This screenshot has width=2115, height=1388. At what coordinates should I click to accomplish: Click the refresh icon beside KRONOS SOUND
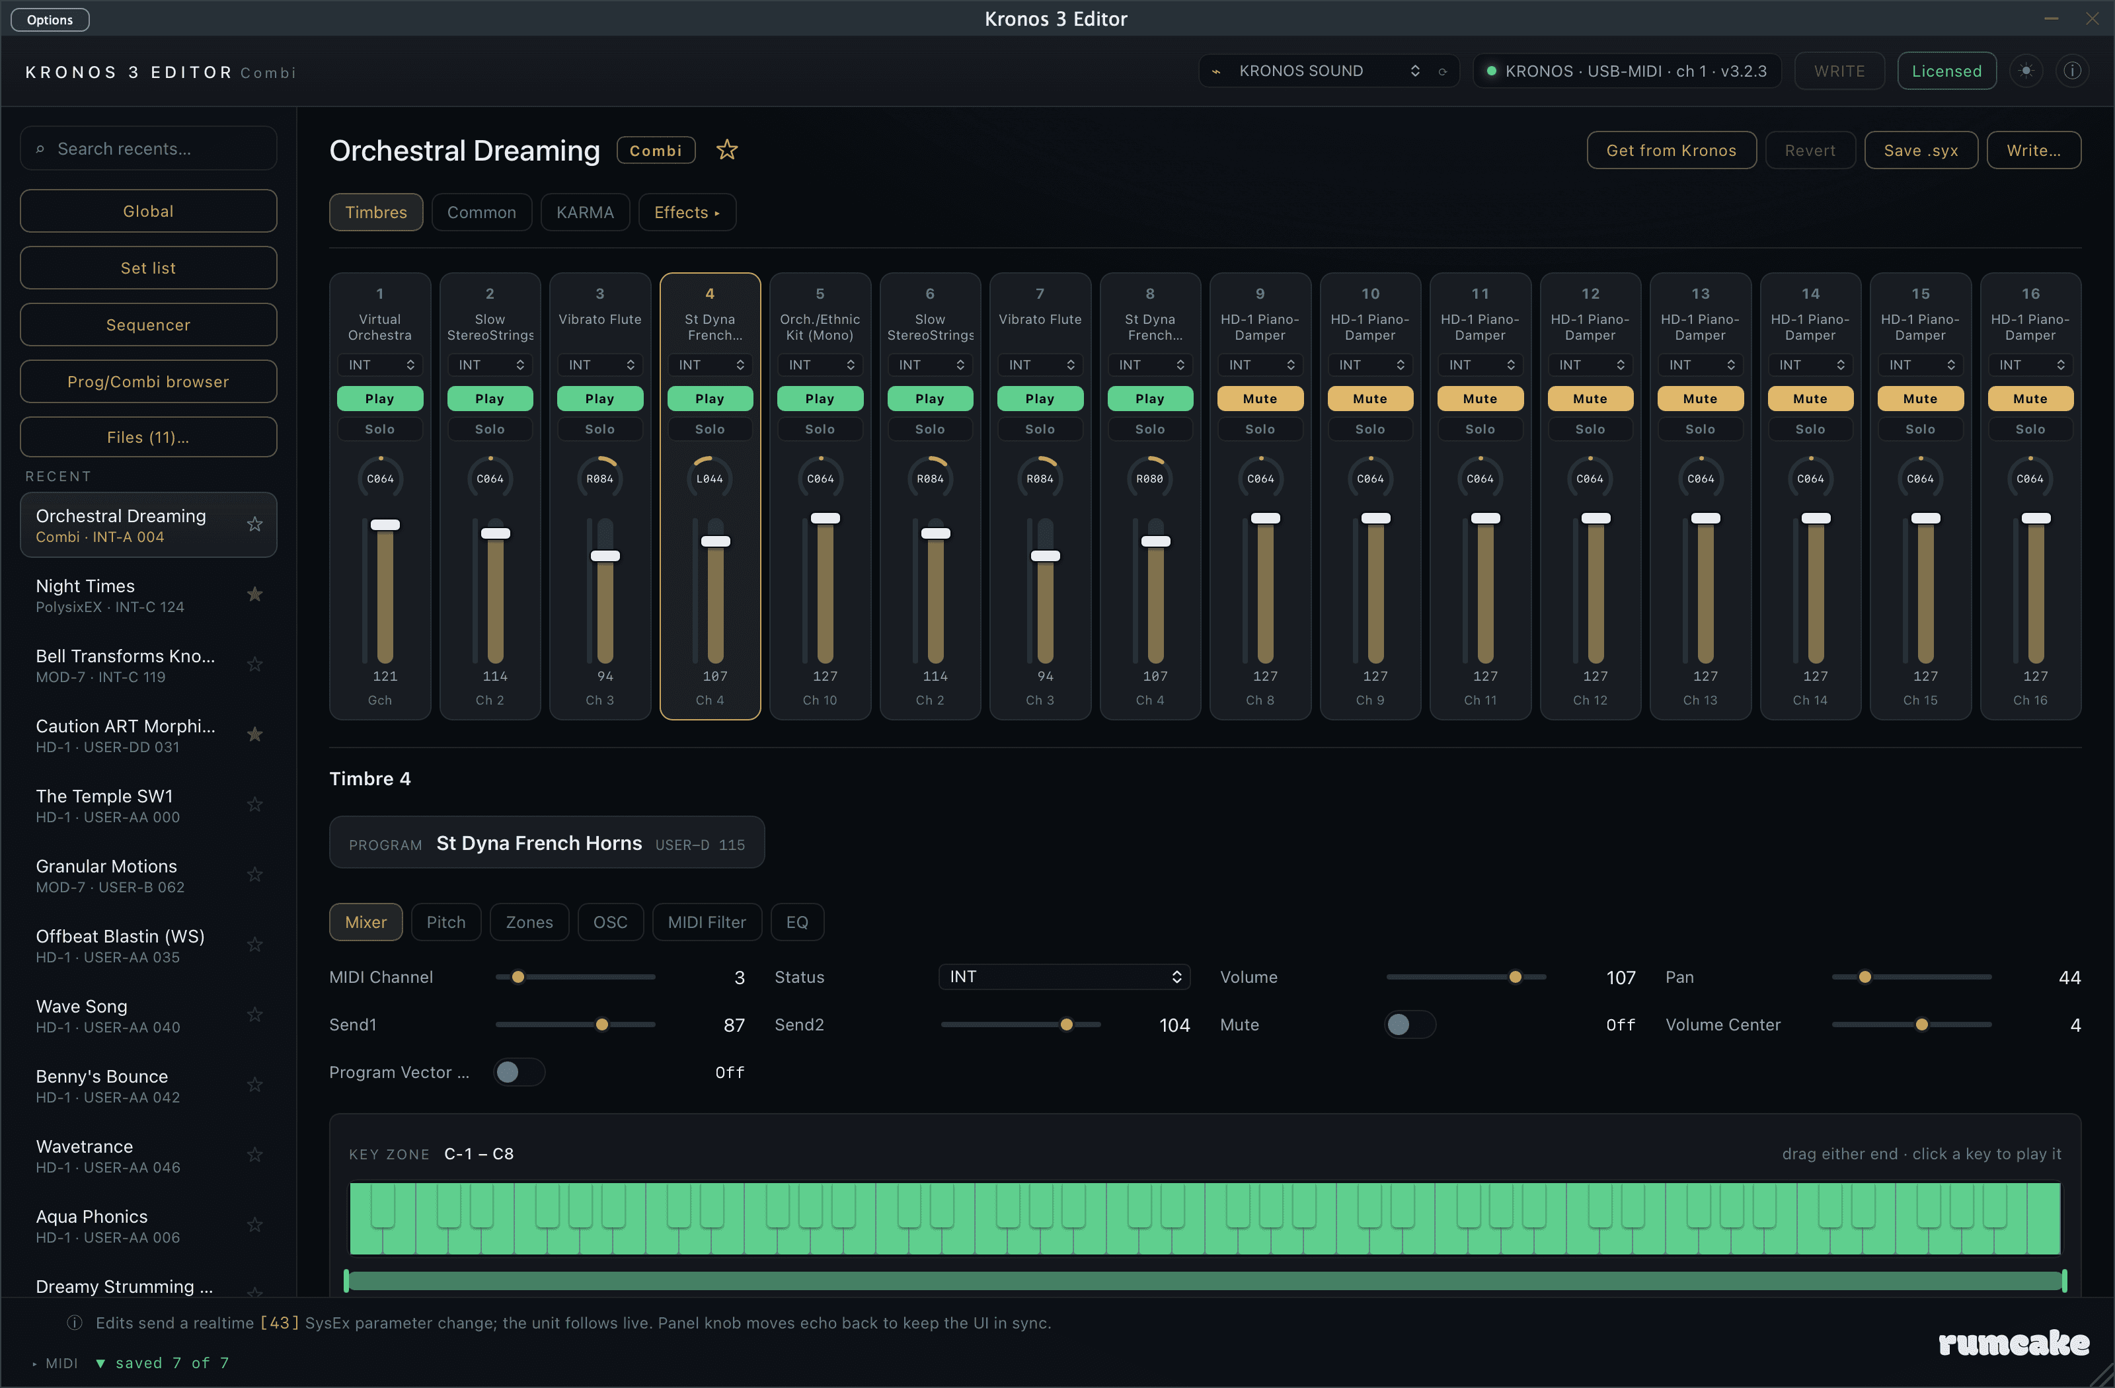(x=1442, y=71)
